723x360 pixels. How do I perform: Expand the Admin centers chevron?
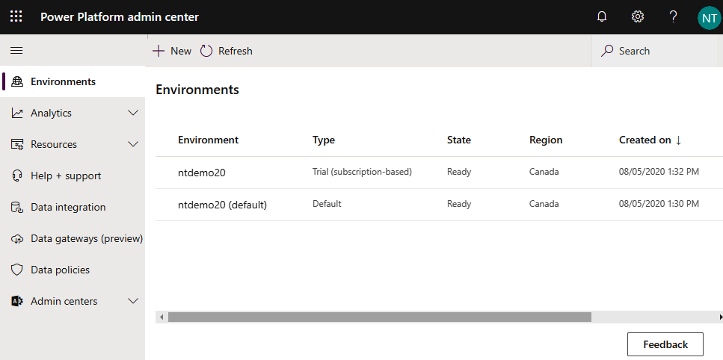point(133,301)
